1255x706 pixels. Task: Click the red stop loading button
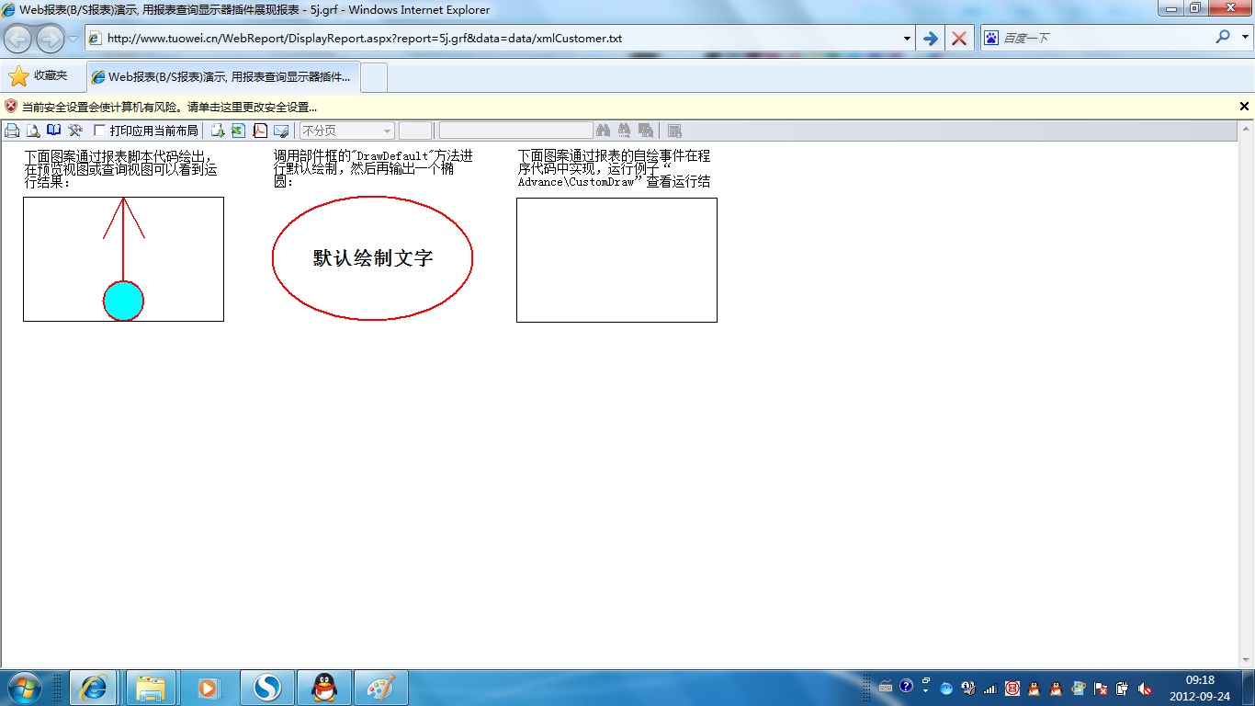click(x=959, y=39)
